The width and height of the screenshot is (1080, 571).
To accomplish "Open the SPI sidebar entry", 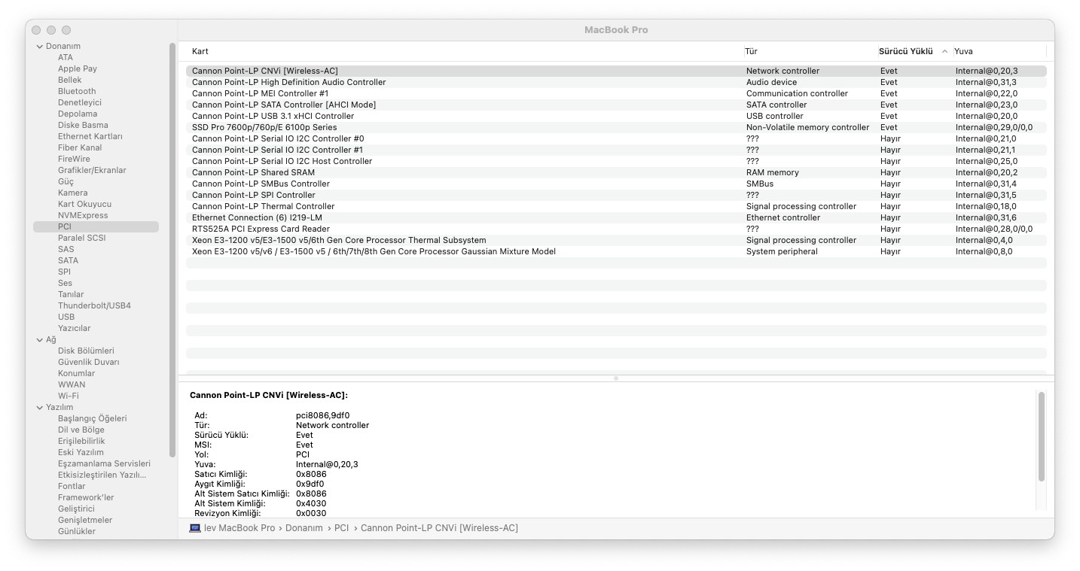I will (x=64, y=272).
